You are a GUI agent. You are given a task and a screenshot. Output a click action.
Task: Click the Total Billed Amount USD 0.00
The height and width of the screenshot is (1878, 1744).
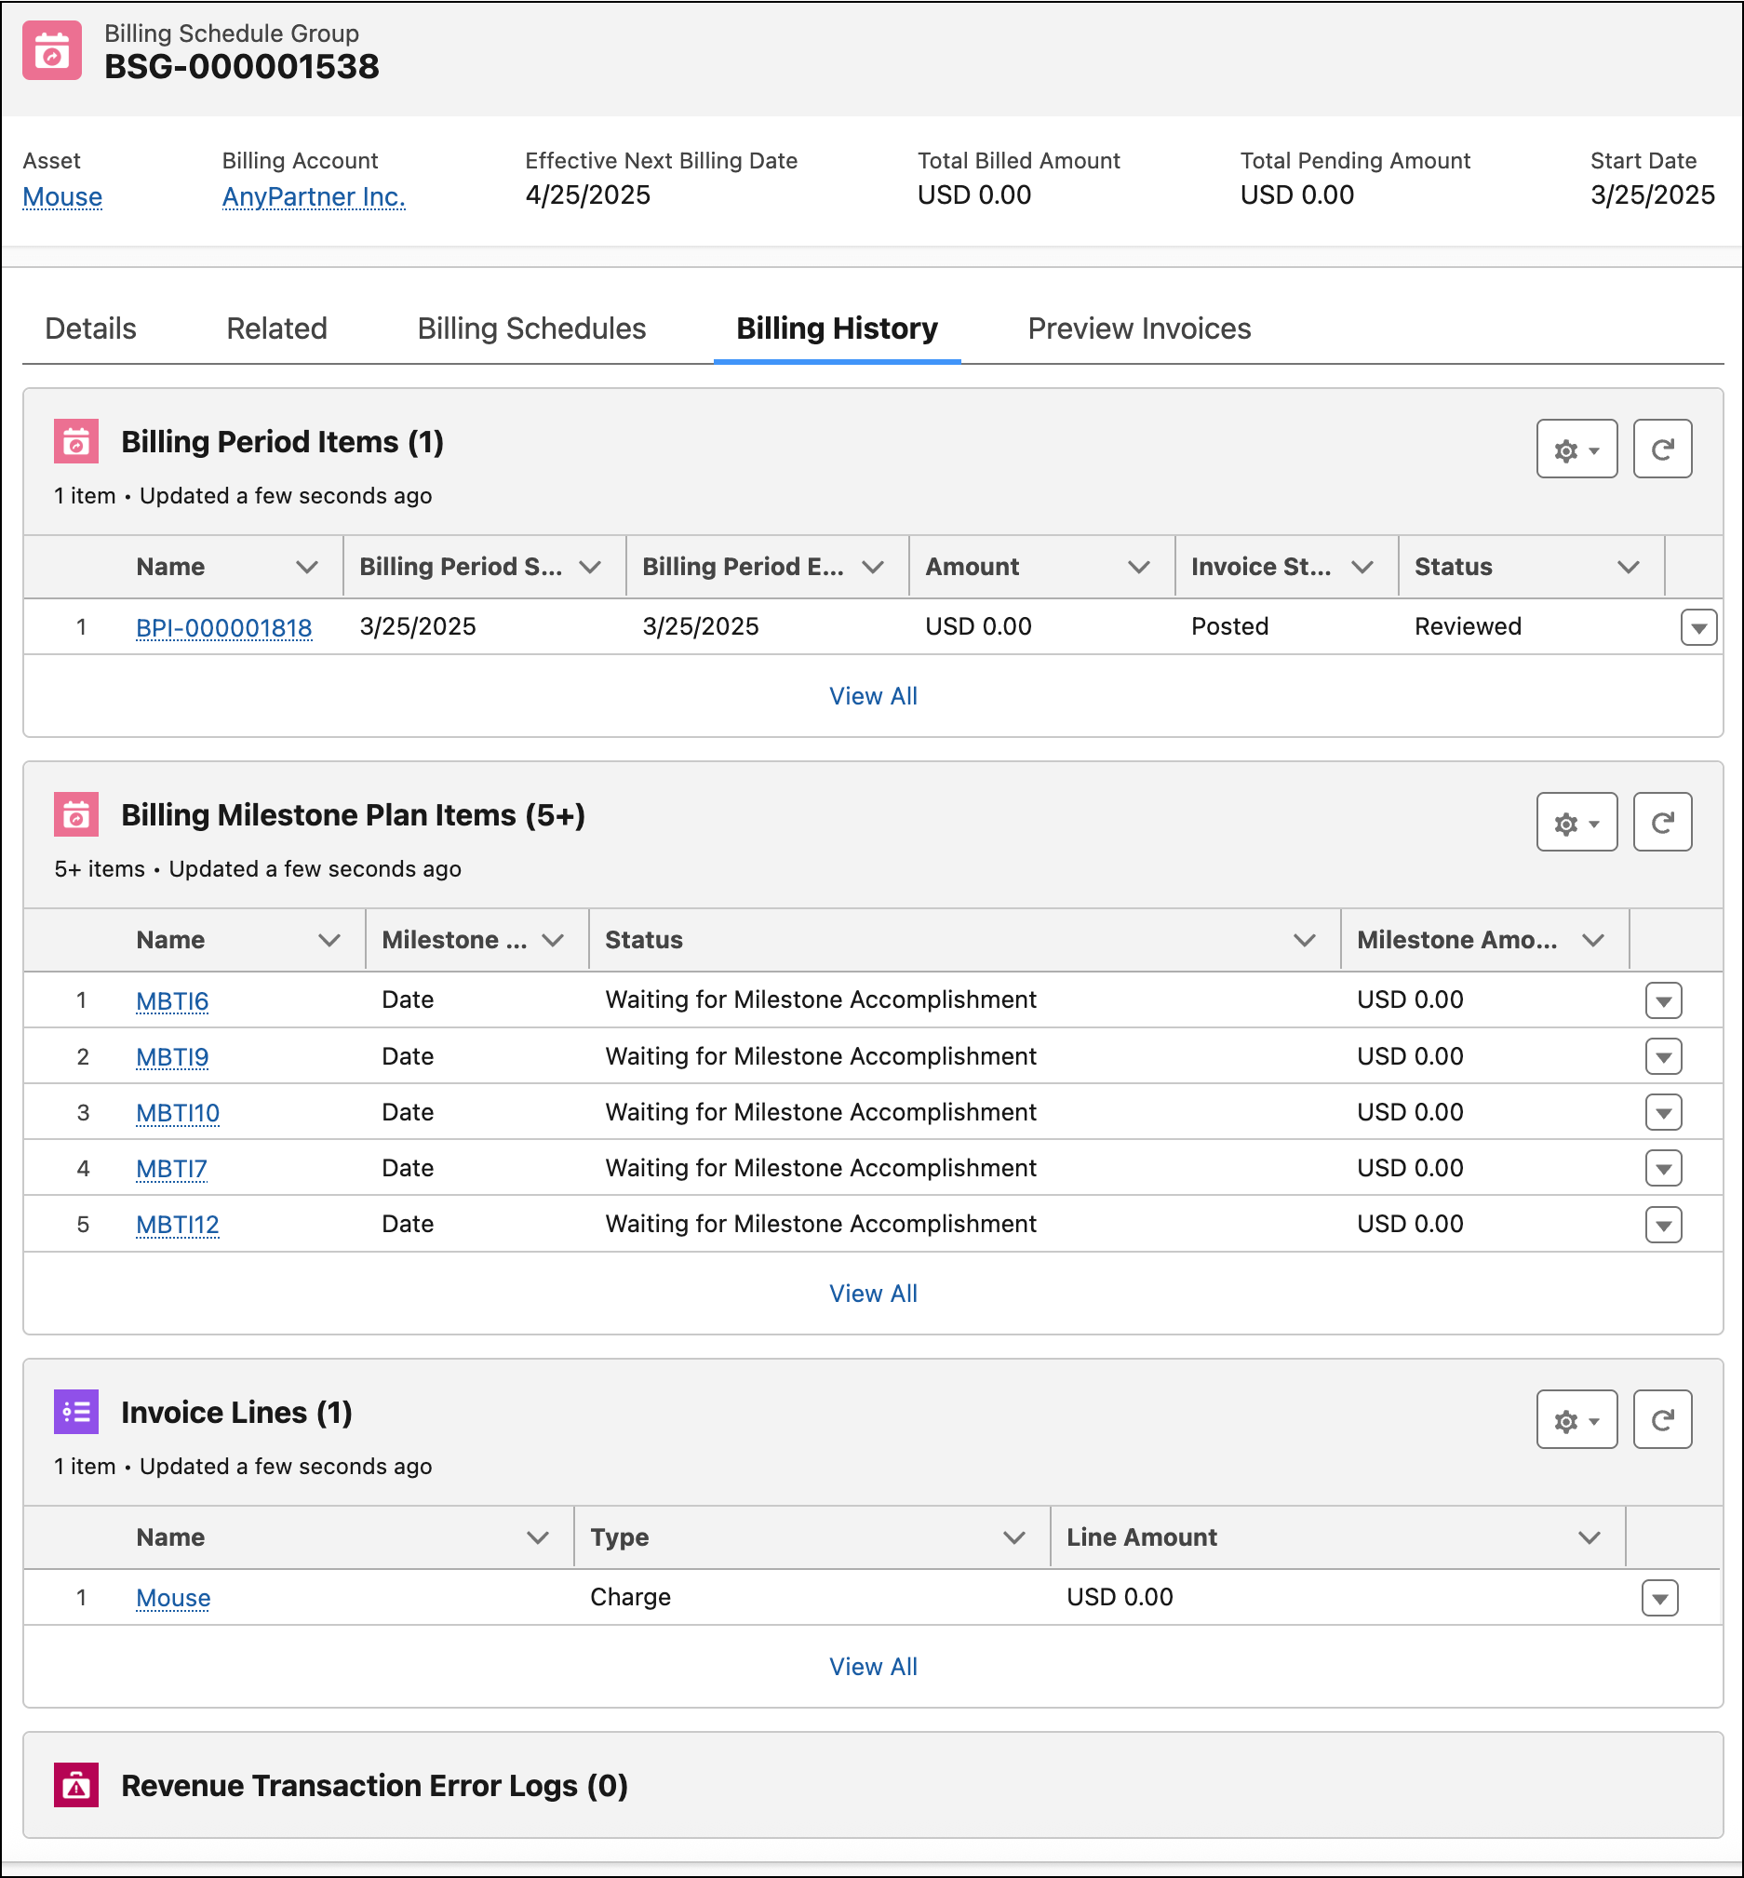pyautogui.click(x=974, y=195)
